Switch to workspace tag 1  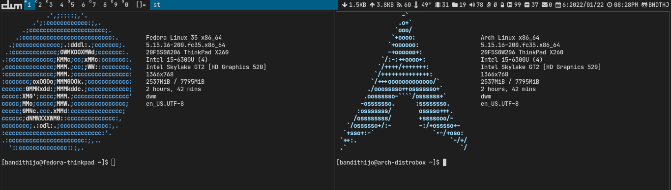pos(29,4)
